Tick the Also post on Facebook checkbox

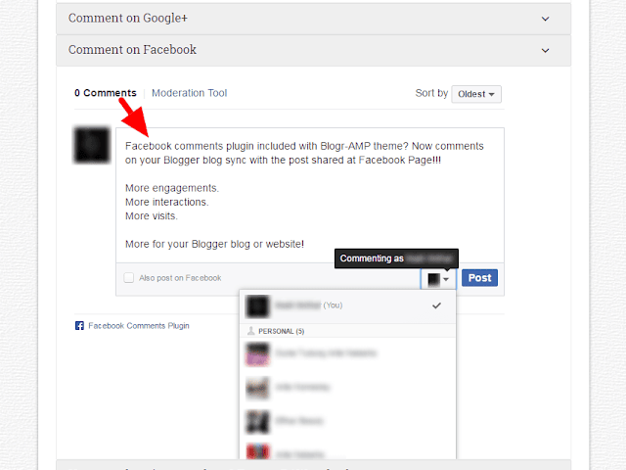click(x=128, y=278)
